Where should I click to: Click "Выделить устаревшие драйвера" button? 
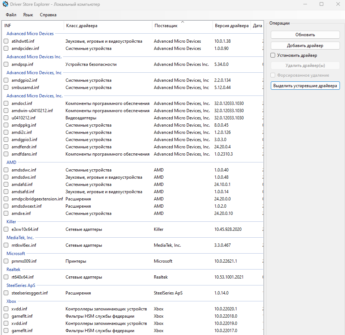pyautogui.click(x=305, y=86)
